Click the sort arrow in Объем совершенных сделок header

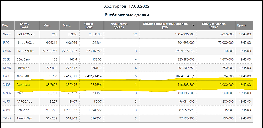(x=193, y=25)
